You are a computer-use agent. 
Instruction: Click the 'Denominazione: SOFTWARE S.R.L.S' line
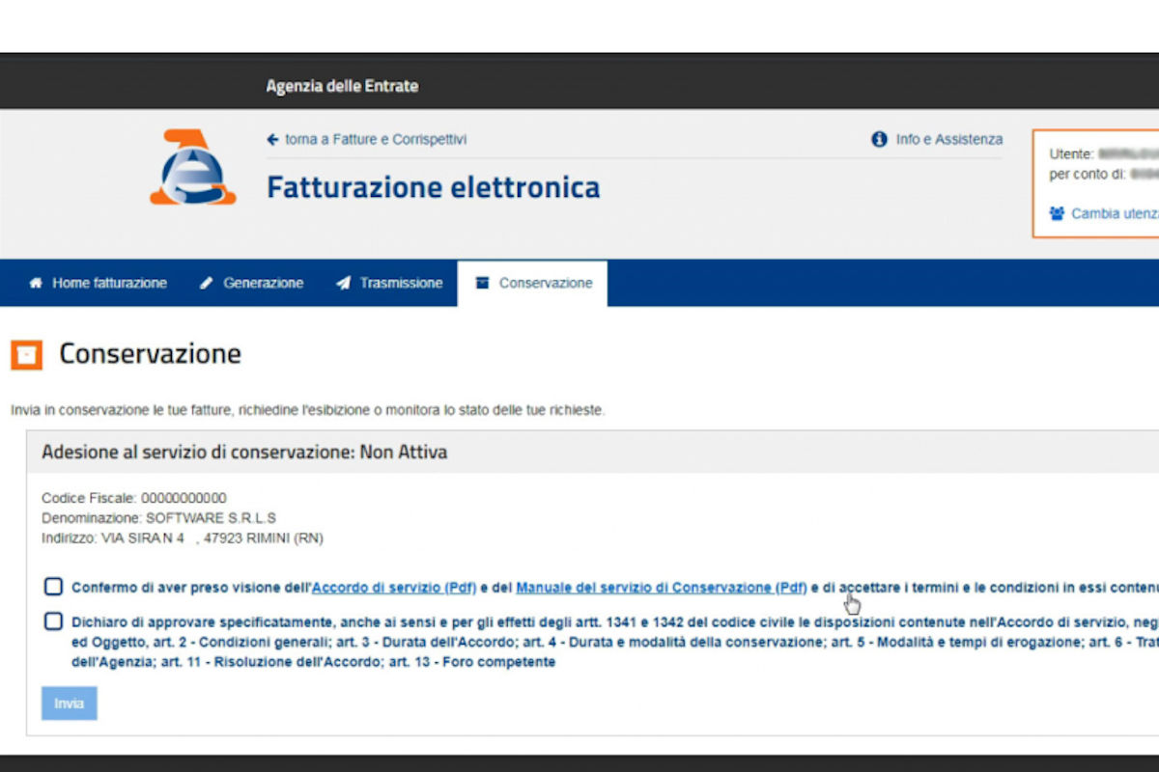158,518
